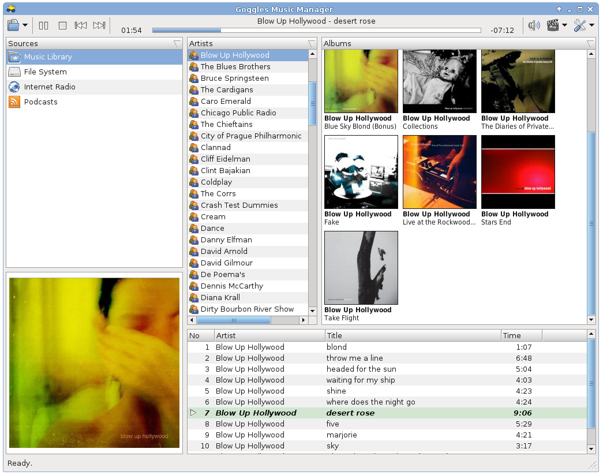Click the track progress slider bar
This screenshot has height=475, width=603.
(x=316, y=31)
